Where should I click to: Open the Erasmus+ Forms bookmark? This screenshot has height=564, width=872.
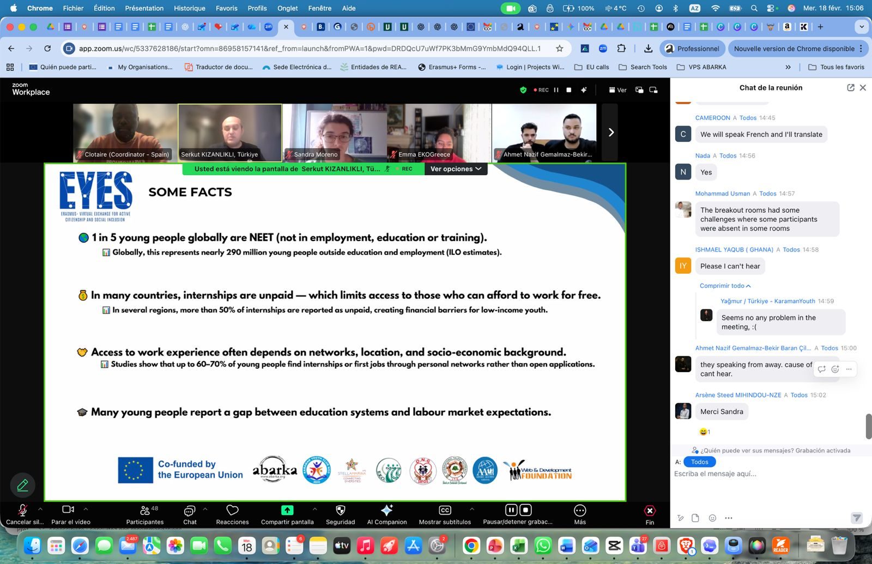point(452,67)
